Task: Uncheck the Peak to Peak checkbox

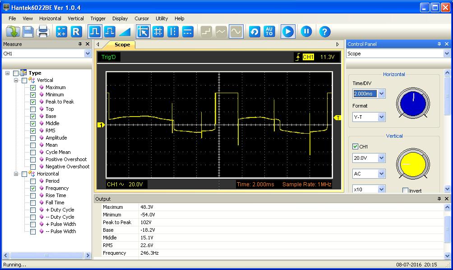Action: (x=33, y=102)
